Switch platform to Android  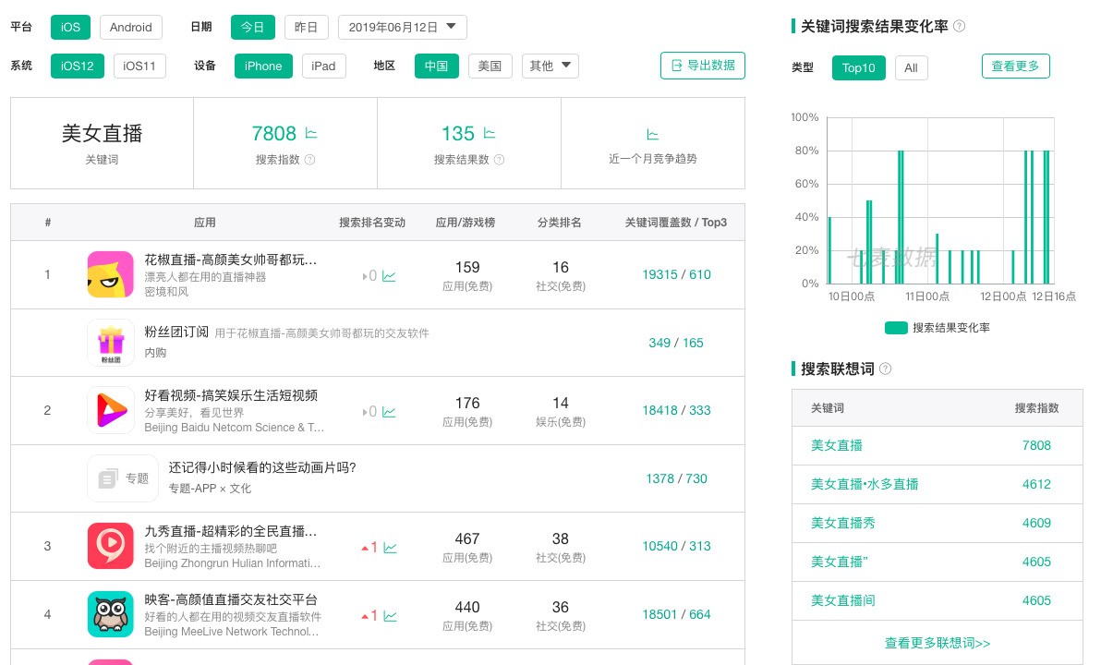click(x=130, y=27)
